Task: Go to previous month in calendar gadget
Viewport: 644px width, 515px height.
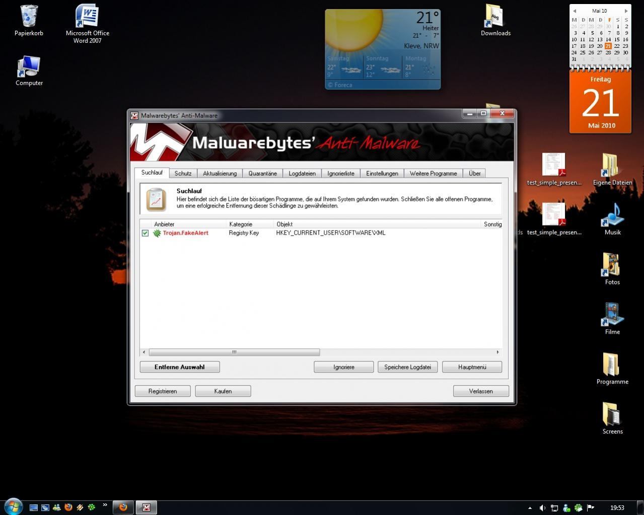Action: (575, 11)
